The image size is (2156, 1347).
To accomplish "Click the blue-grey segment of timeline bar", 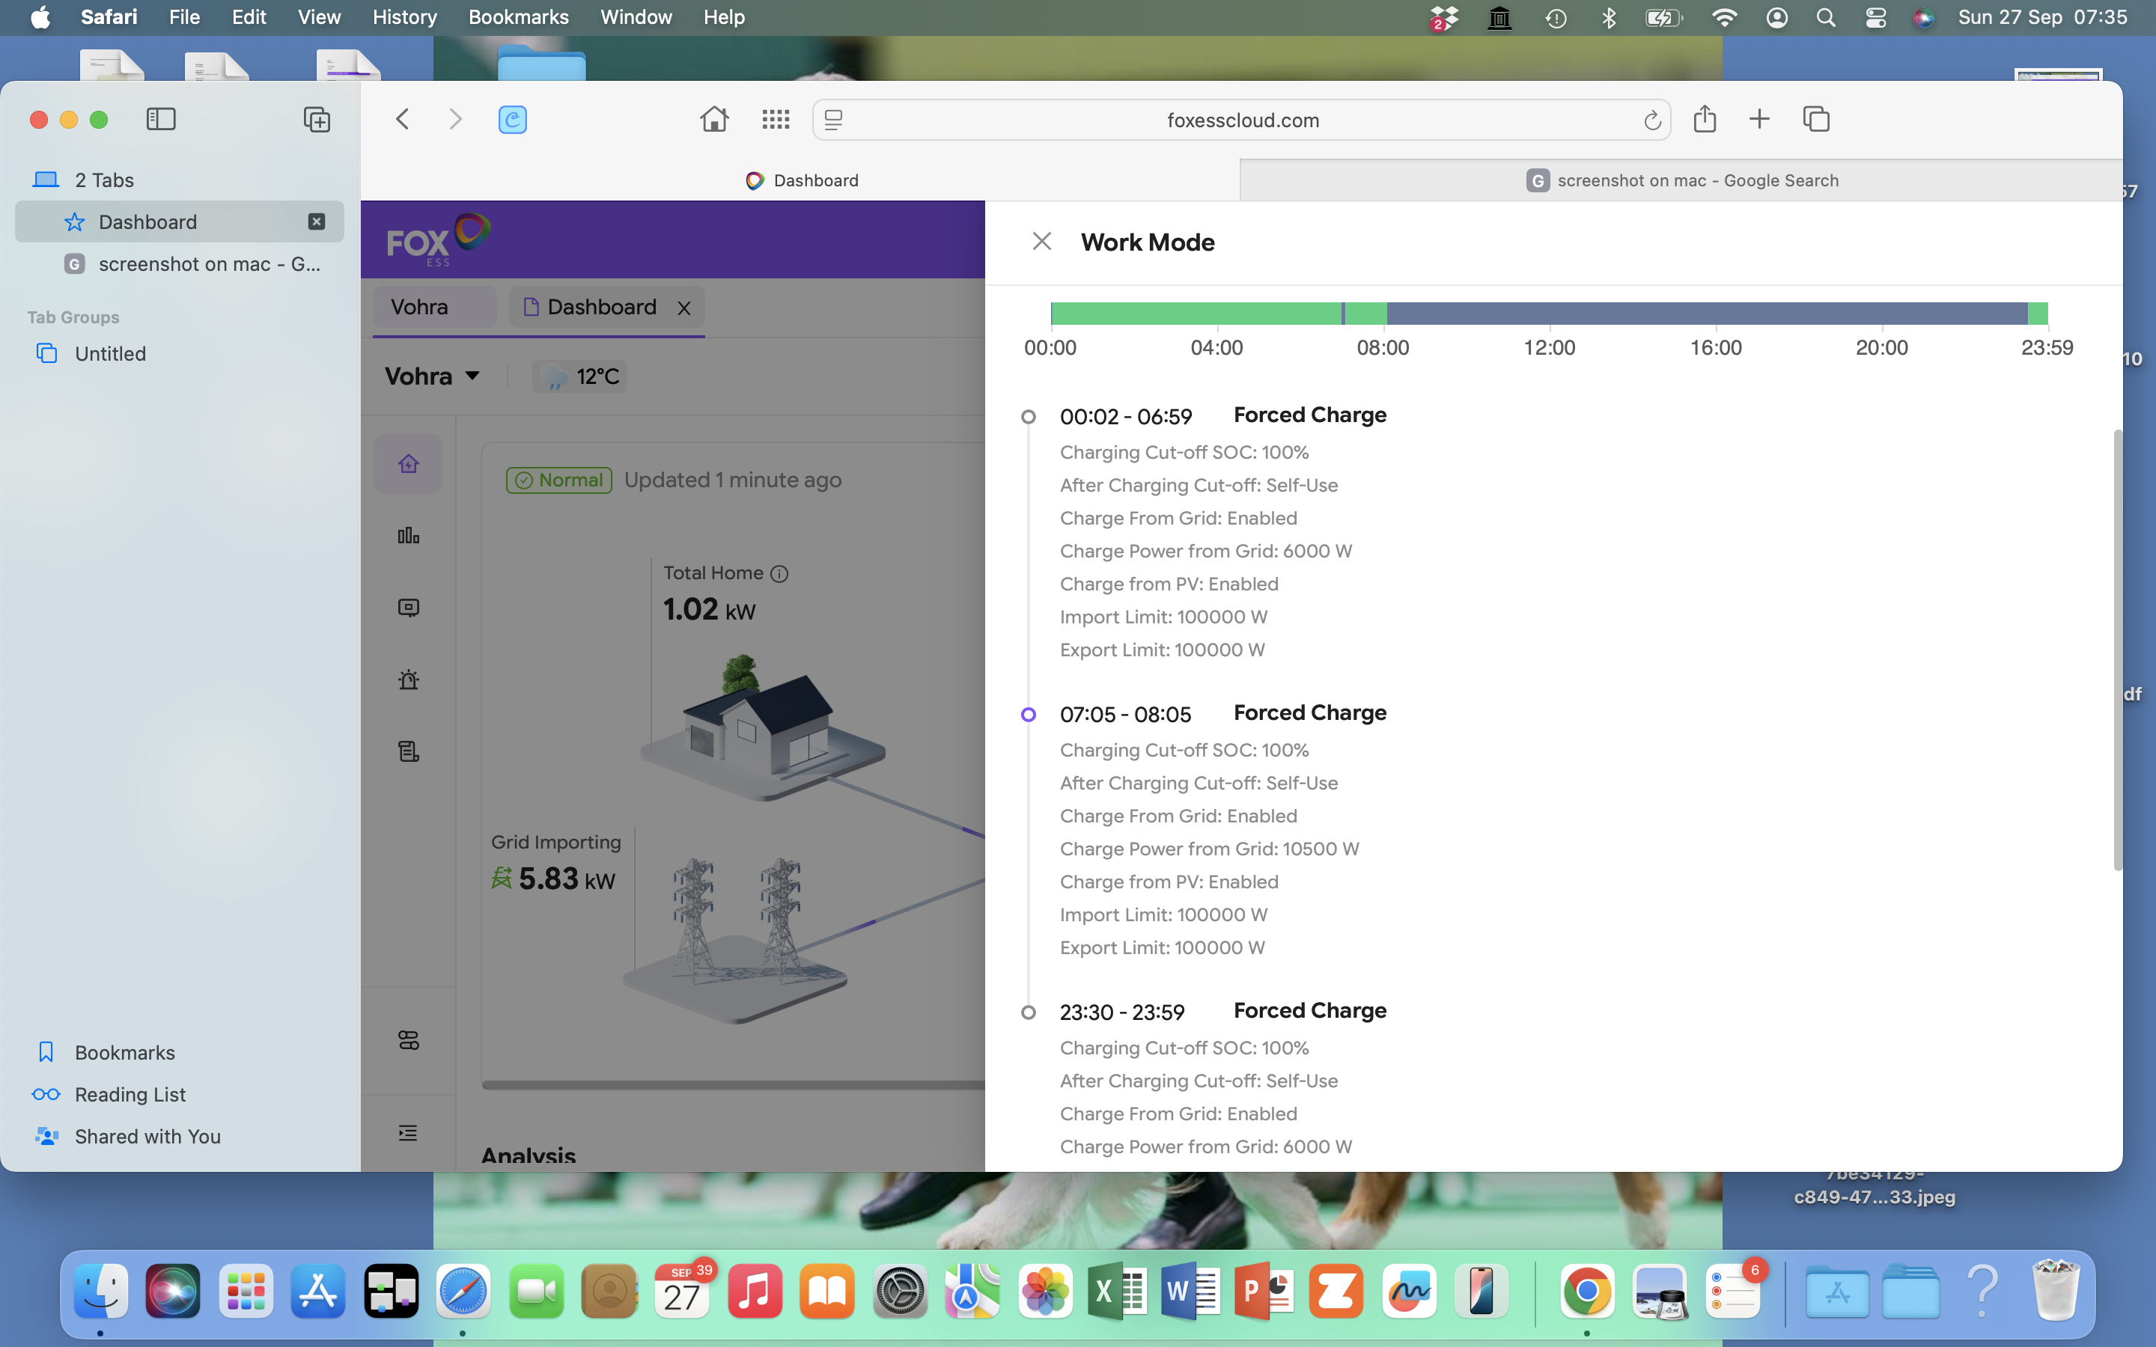I will click(x=1706, y=314).
